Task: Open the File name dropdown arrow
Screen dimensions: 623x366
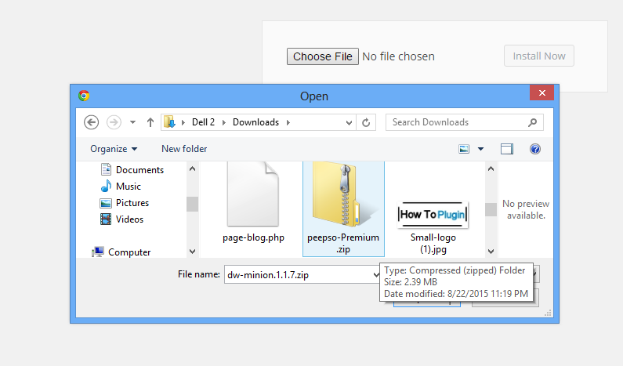Action: [376, 274]
